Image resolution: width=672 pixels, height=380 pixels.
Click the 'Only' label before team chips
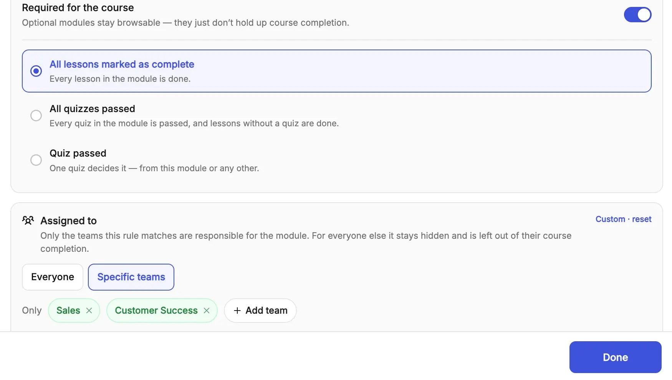click(x=31, y=311)
